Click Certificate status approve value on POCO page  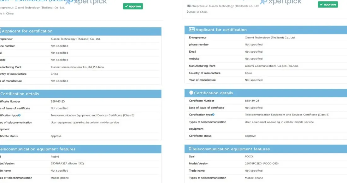250,136
